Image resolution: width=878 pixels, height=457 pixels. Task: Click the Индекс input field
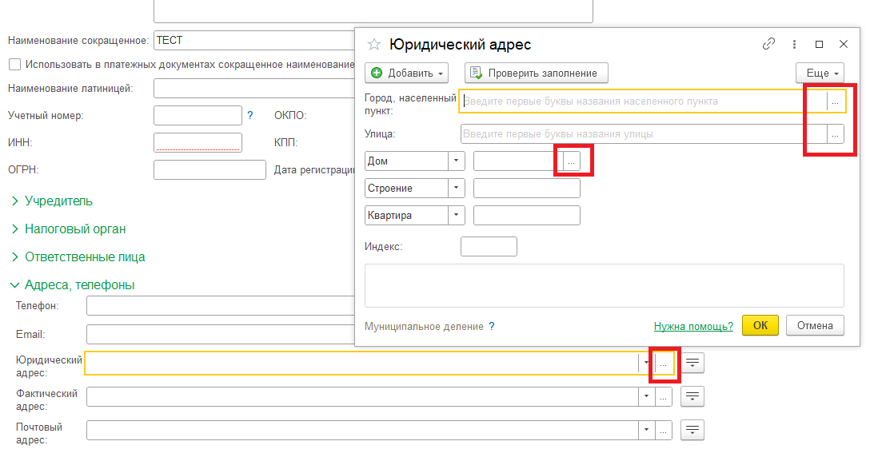489,247
